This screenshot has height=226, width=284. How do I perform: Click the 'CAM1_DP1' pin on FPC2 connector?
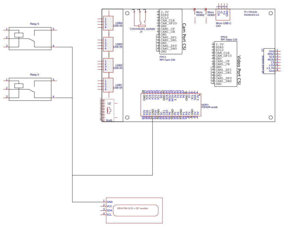(x=223, y=70)
